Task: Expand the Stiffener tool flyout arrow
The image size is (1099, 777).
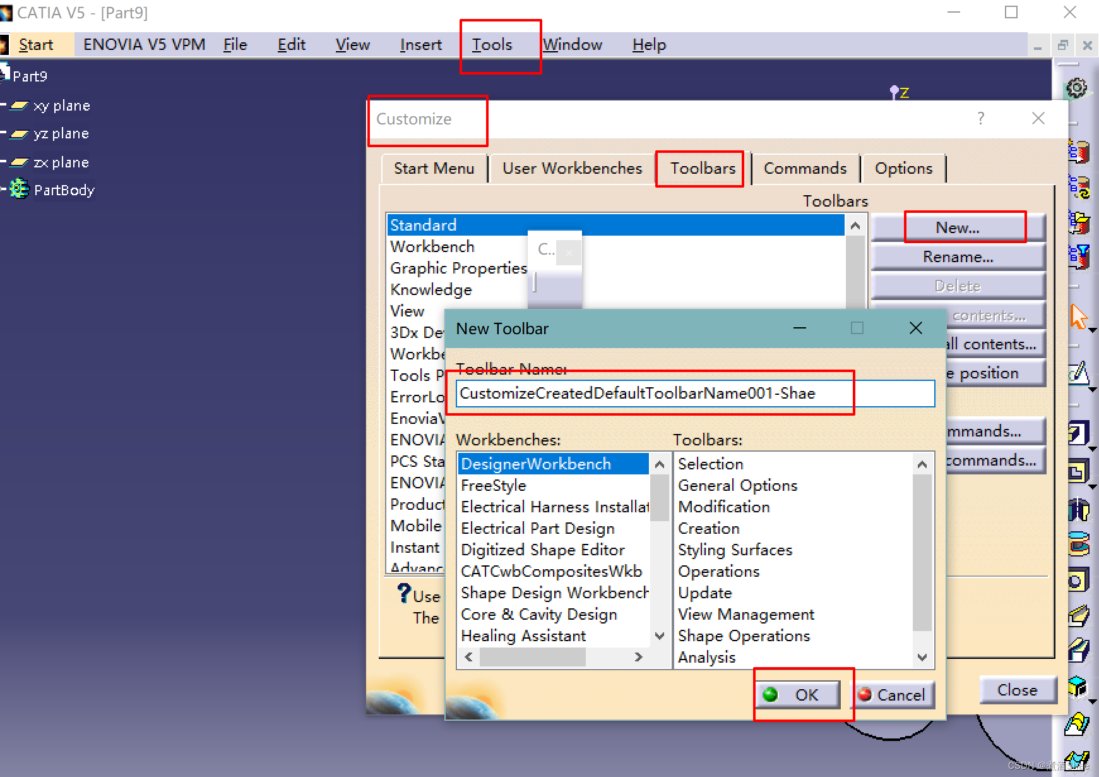Action: [1093, 701]
